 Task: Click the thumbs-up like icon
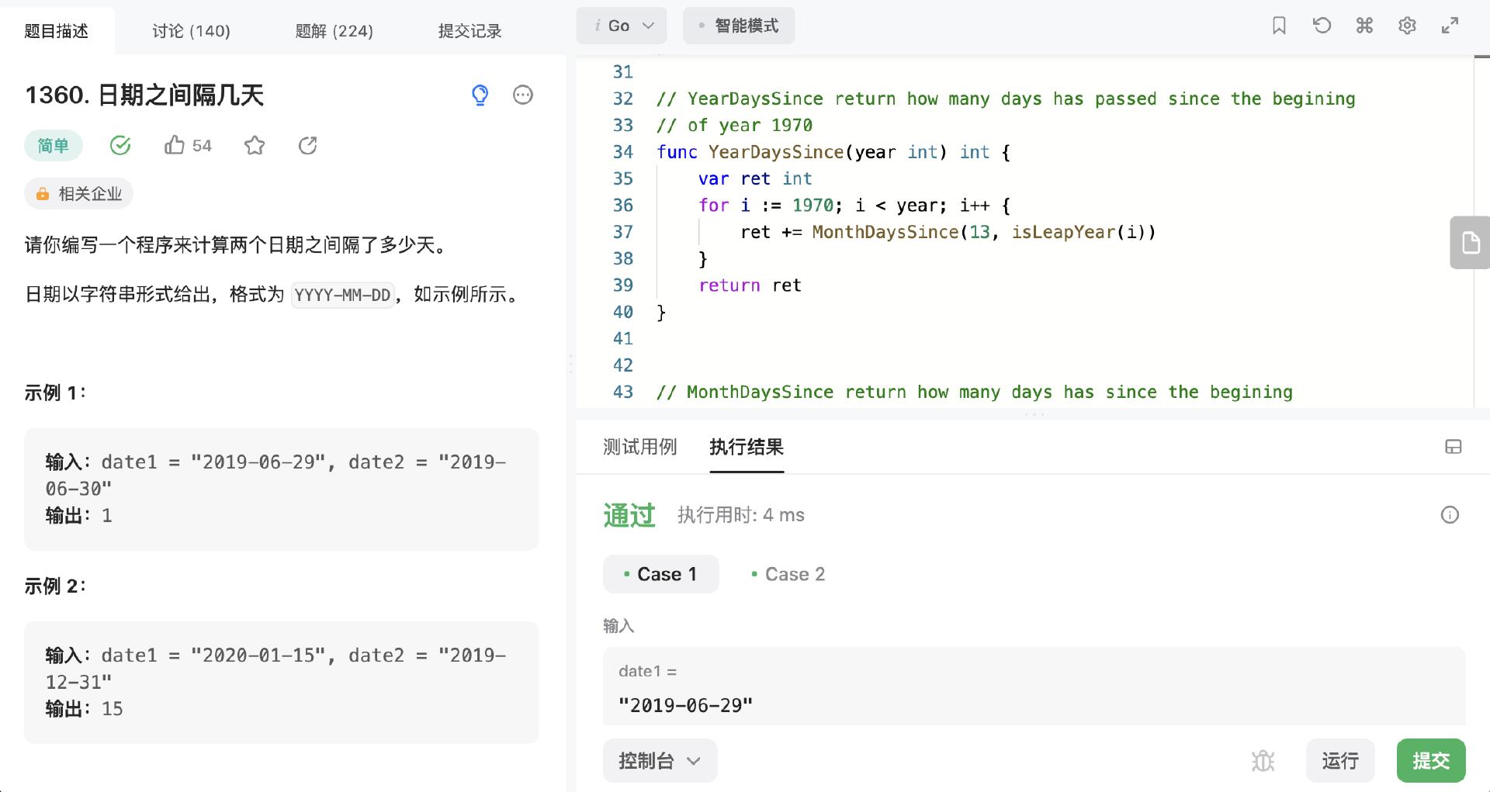click(x=175, y=145)
